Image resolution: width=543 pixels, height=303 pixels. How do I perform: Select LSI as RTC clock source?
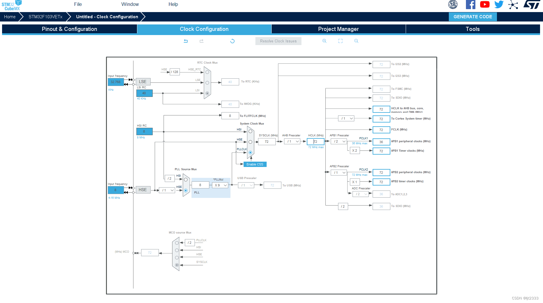[207, 93]
